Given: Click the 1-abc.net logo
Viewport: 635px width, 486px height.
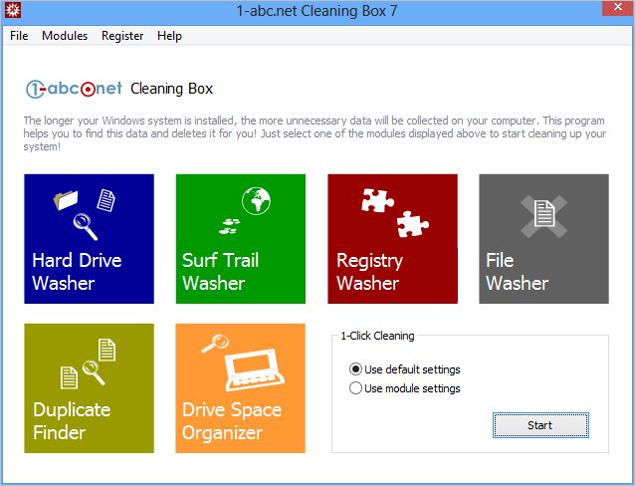Looking at the screenshot, I should [74, 89].
